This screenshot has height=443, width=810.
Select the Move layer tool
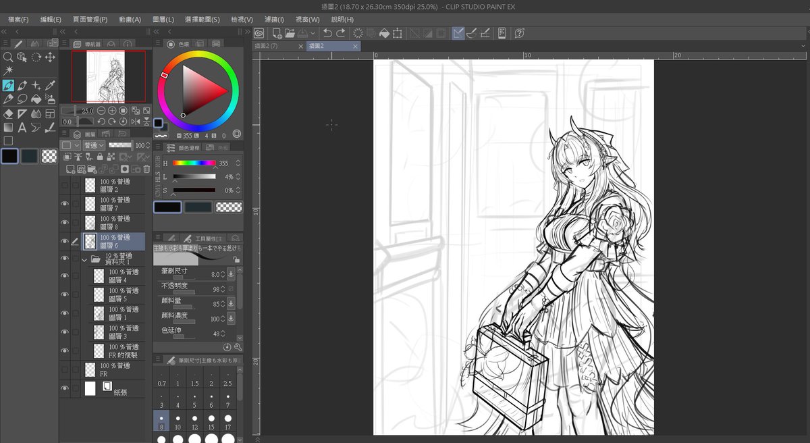pyautogui.click(x=50, y=57)
